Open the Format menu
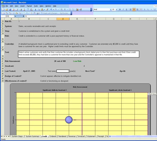 tap(29, 6)
